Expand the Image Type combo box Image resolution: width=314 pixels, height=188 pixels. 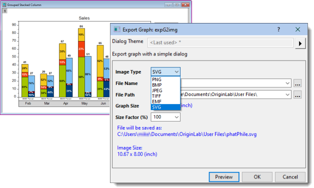click(165, 71)
